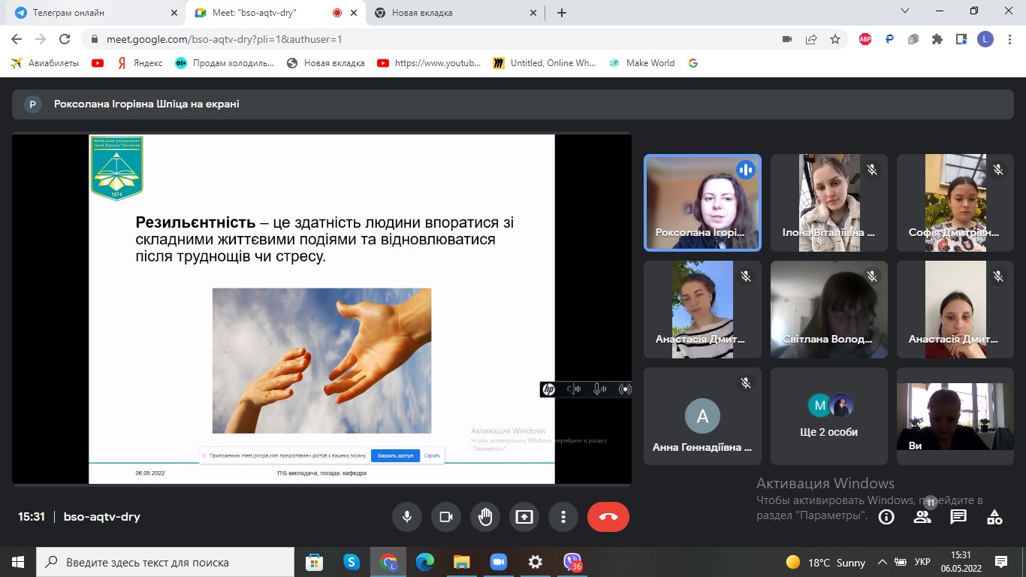Select the Ще 2 особи participant tile

(x=829, y=416)
